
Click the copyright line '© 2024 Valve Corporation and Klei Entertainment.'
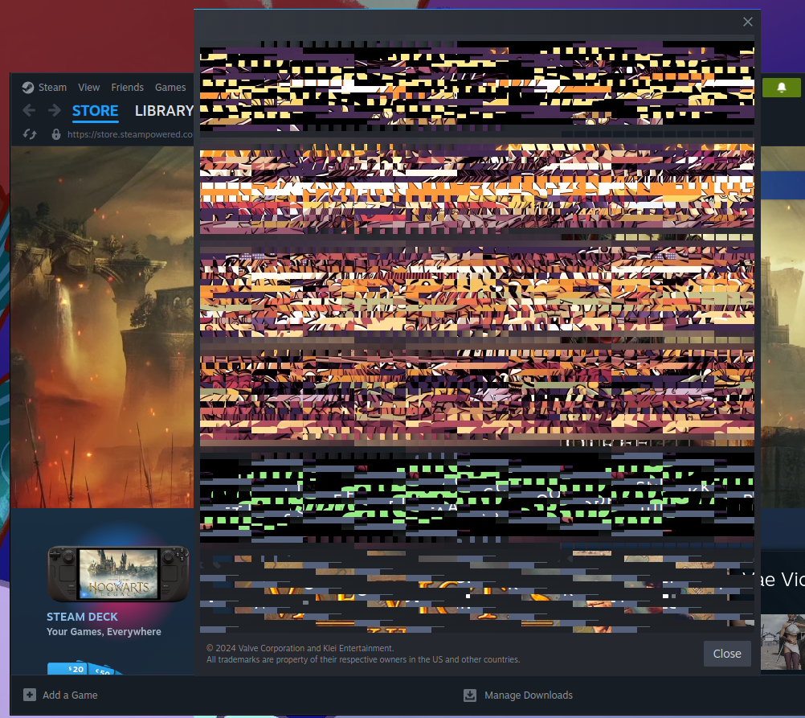[300, 648]
